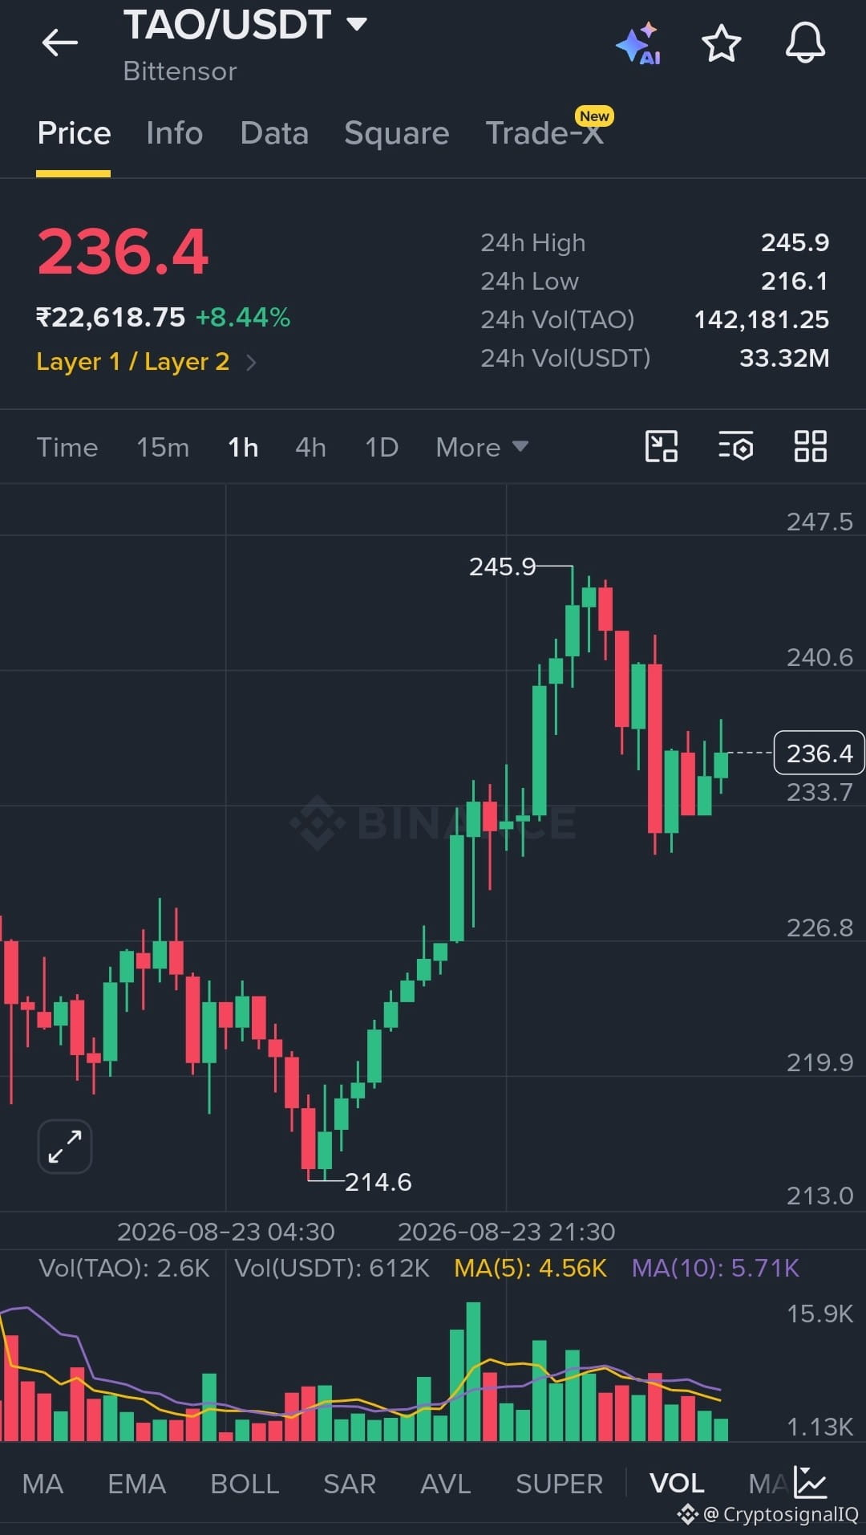866x1535 pixels.
Task: Click the 24h Vol(USDT) value 33.32M
Action: pos(784,358)
